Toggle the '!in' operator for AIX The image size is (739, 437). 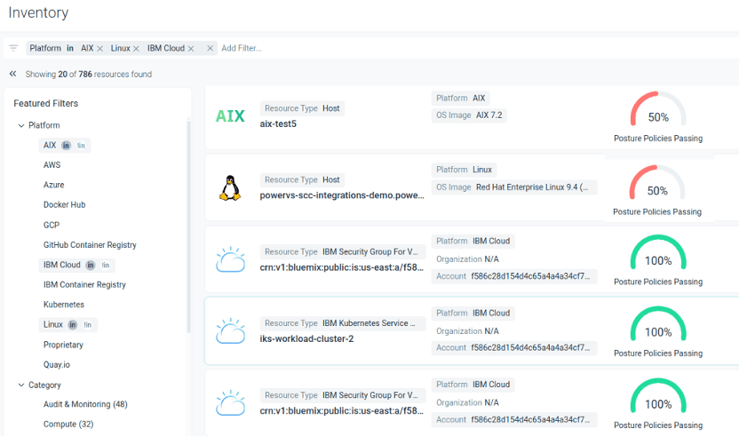pyautogui.click(x=81, y=146)
